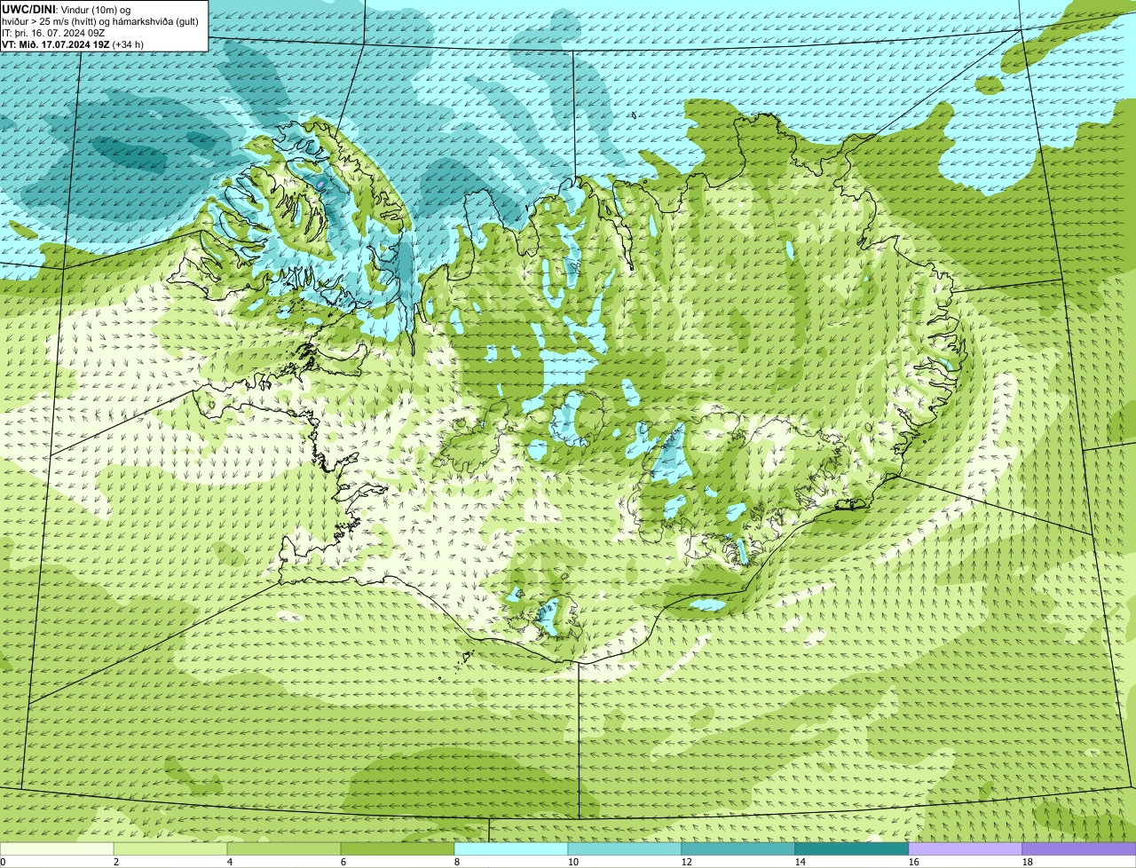Click the '10' tick label on the color scale

click(x=573, y=862)
